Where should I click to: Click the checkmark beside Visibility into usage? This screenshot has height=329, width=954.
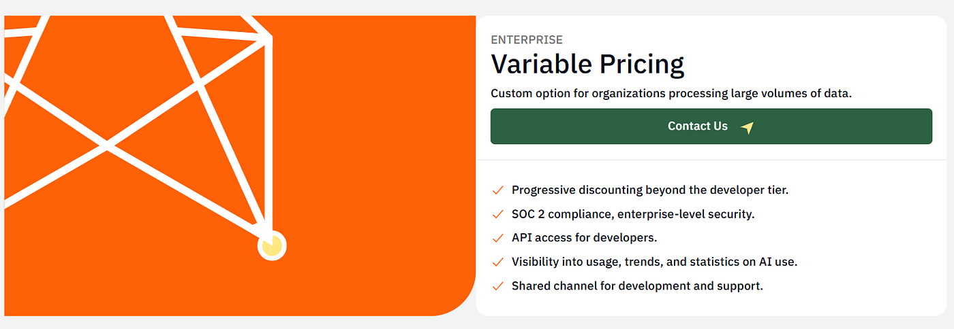pyautogui.click(x=497, y=262)
